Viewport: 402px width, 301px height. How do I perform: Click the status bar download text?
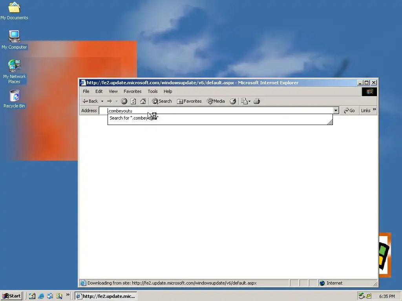tap(172, 283)
